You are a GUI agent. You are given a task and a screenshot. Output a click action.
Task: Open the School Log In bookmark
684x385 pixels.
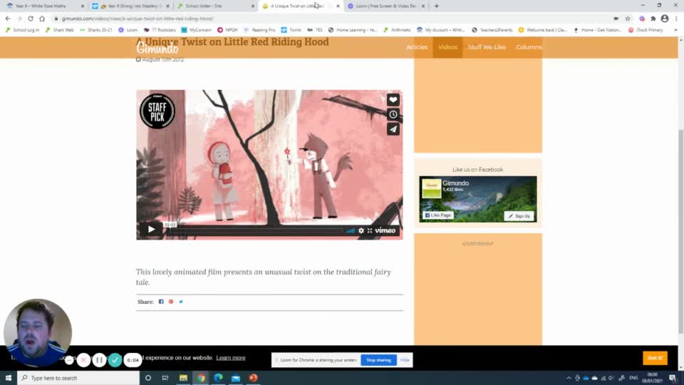tap(23, 30)
